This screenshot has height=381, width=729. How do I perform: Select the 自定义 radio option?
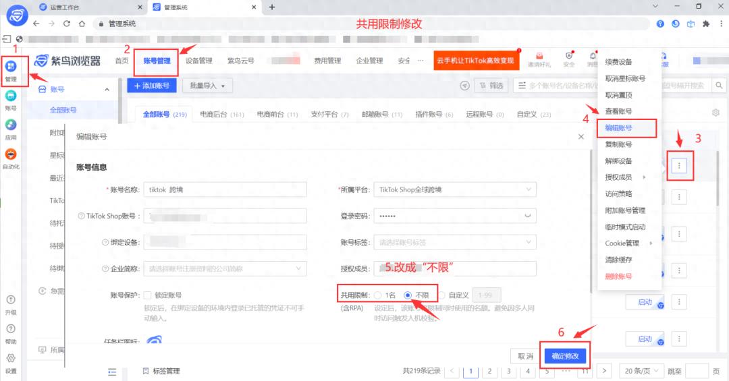[441, 295]
